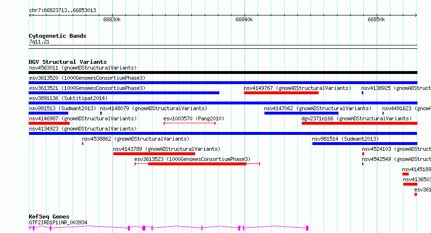The image size is (431, 233).
Task: Click the esv3891136 Suktitipat2014 blue bar
Action: click(223, 103)
